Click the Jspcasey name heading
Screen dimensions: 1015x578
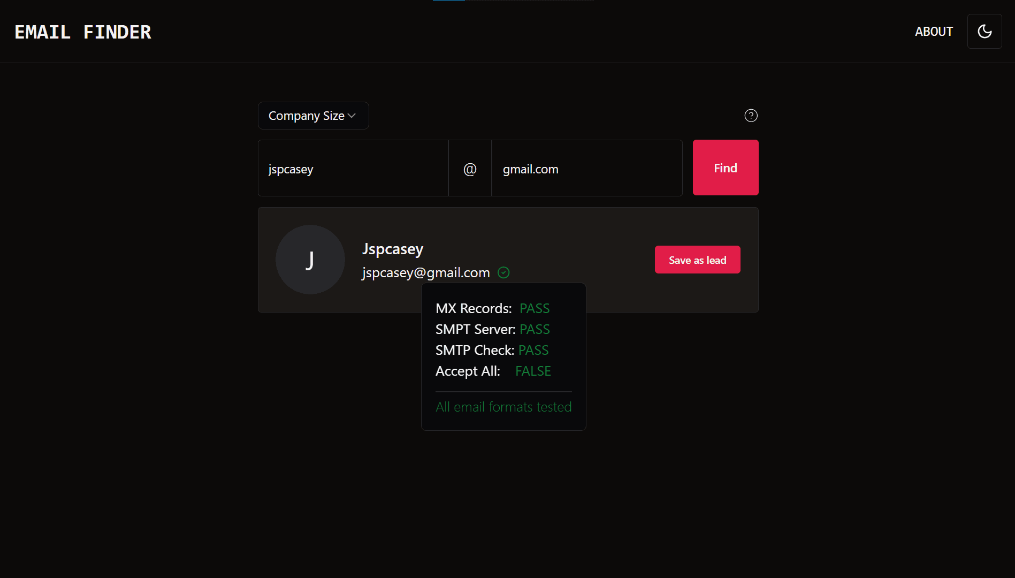coord(393,249)
